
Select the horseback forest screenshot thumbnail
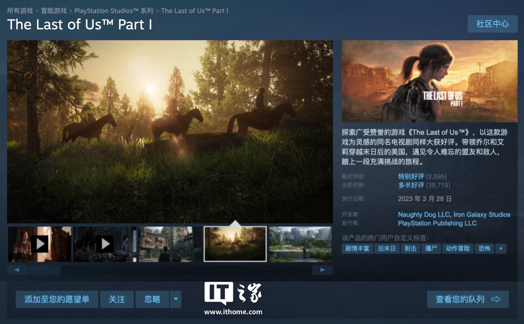point(235,244)
